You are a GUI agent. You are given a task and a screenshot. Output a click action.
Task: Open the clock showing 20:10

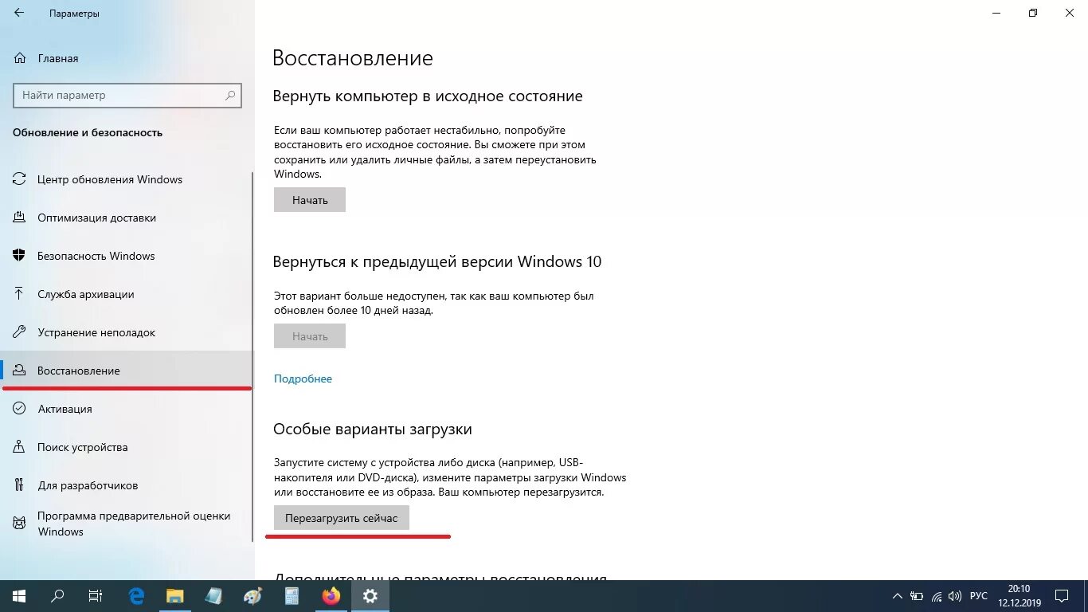(x=1019, y=596)
